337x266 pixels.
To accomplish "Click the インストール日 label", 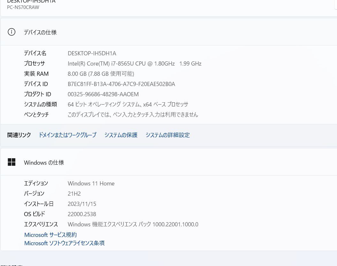I will tap(39, 204).
